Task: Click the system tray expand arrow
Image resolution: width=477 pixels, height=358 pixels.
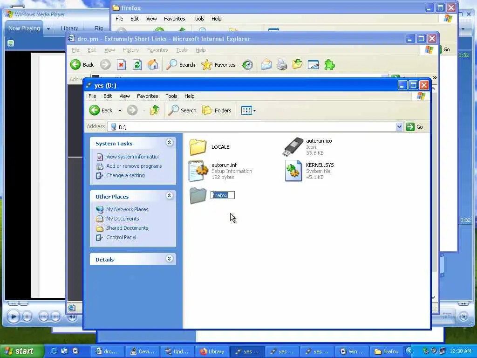Action: tap(409, 351)
